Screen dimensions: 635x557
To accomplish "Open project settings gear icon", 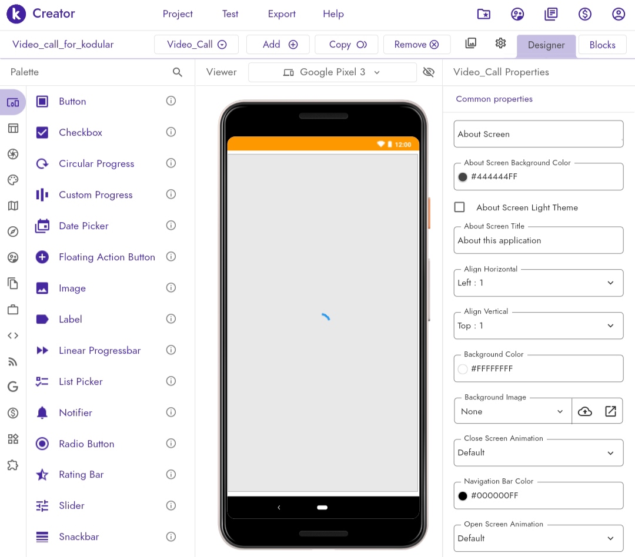I will 500,43.
